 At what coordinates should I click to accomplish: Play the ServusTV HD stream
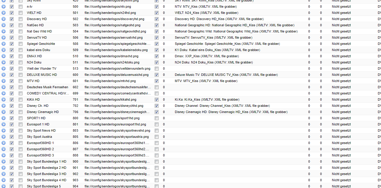click(x=4, y=37)
